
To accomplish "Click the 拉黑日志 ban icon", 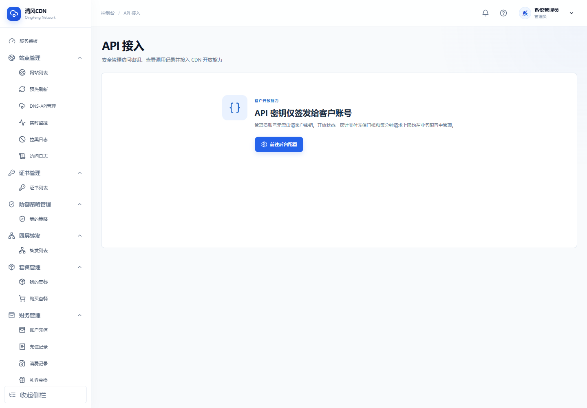I will [22, 140].
